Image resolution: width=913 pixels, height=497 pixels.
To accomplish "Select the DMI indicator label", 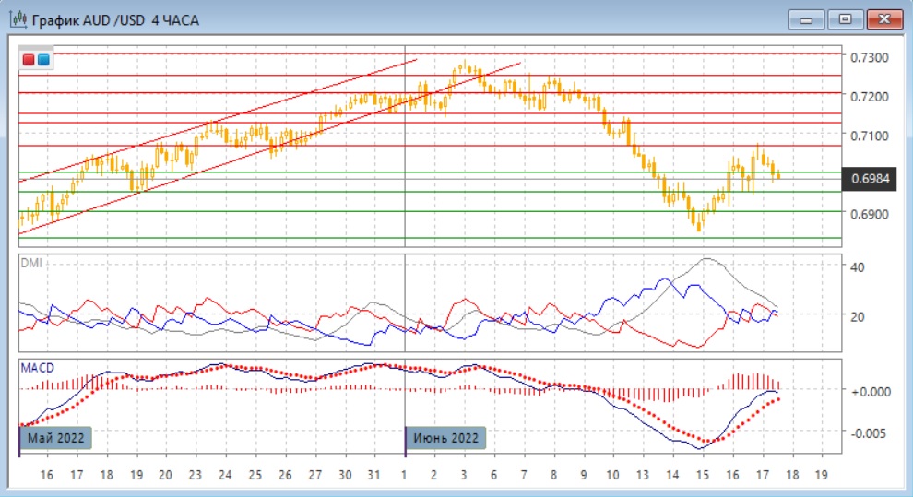I will 31,263.
